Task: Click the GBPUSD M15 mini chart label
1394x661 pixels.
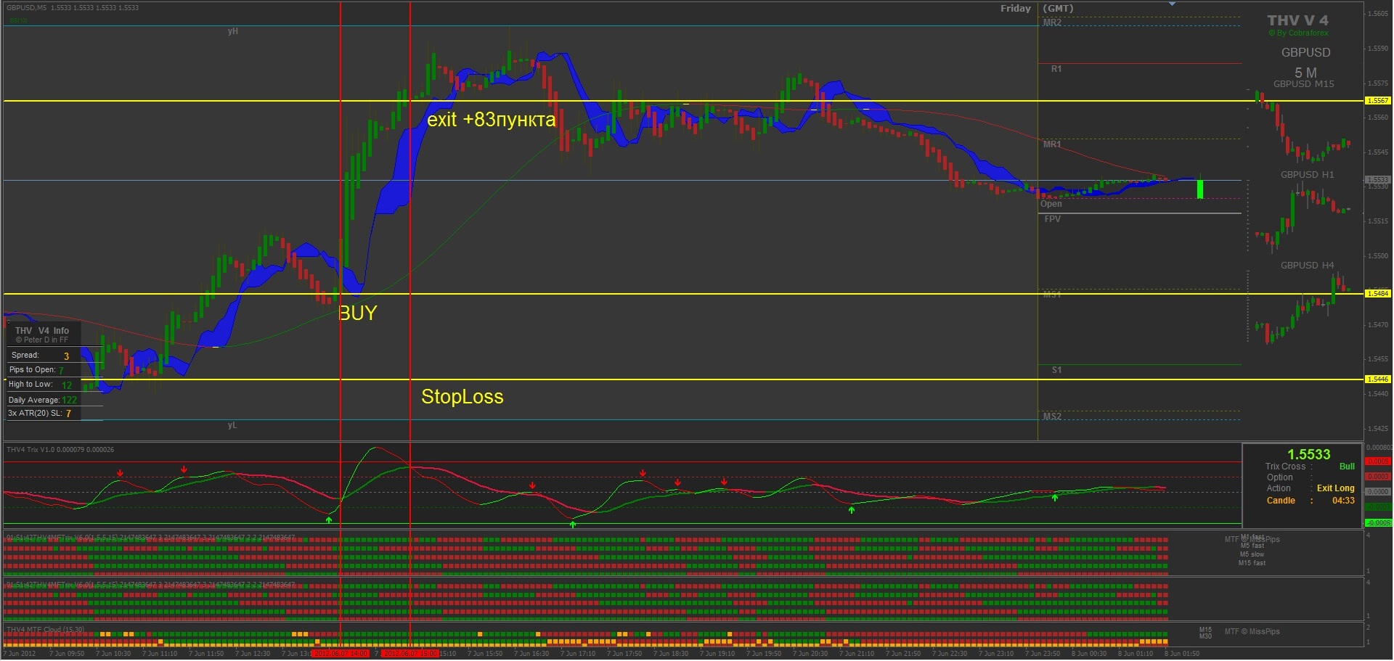Action: 1304,84
